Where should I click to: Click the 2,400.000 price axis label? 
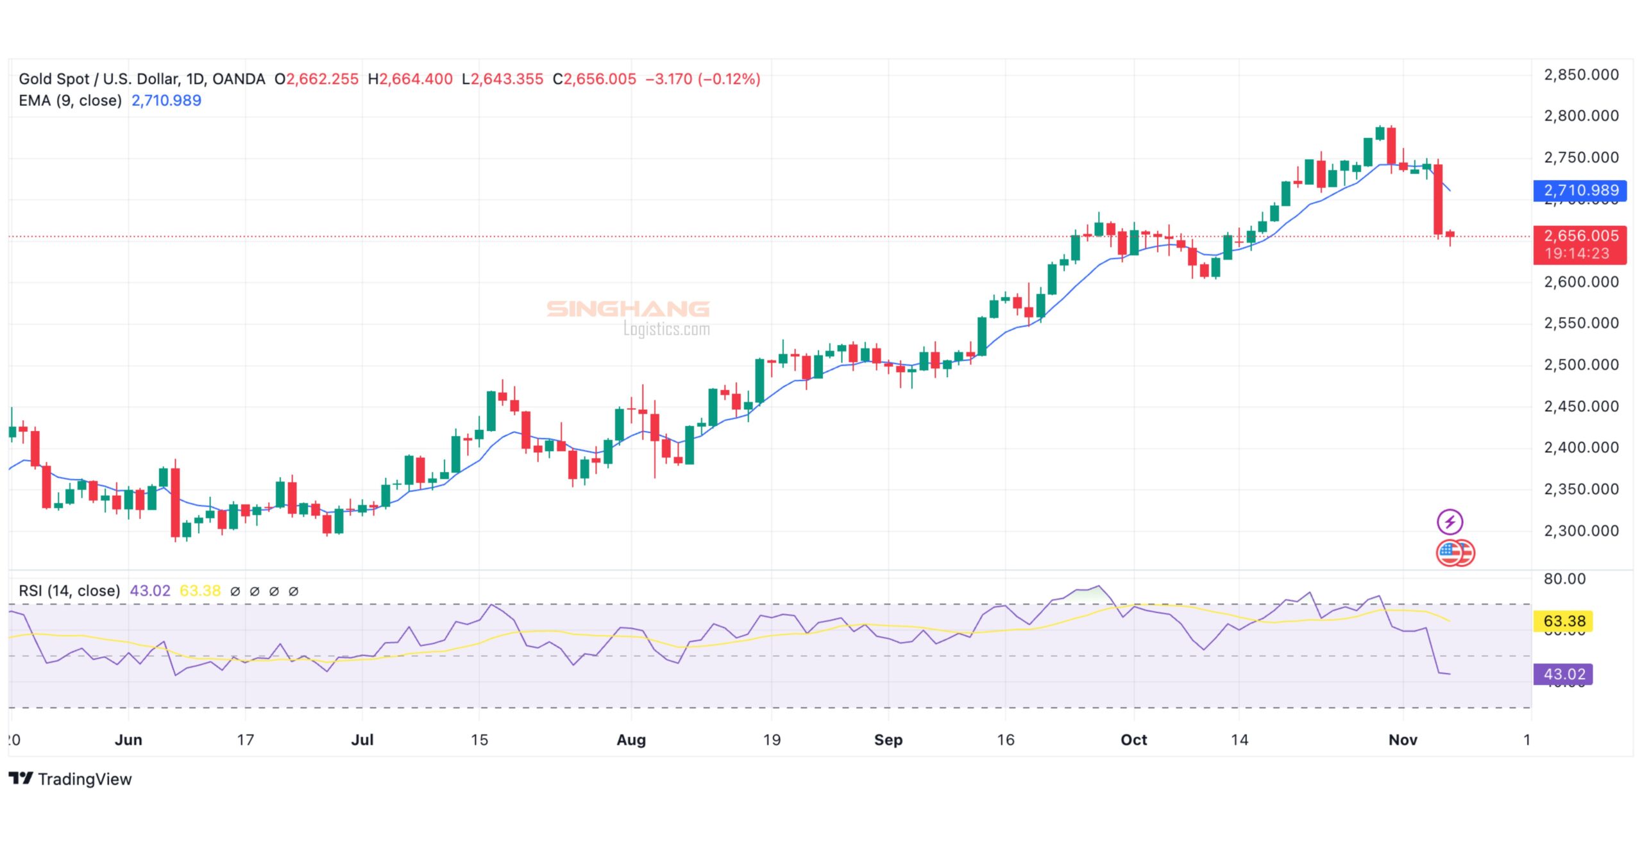click(x=1581, y=448)
